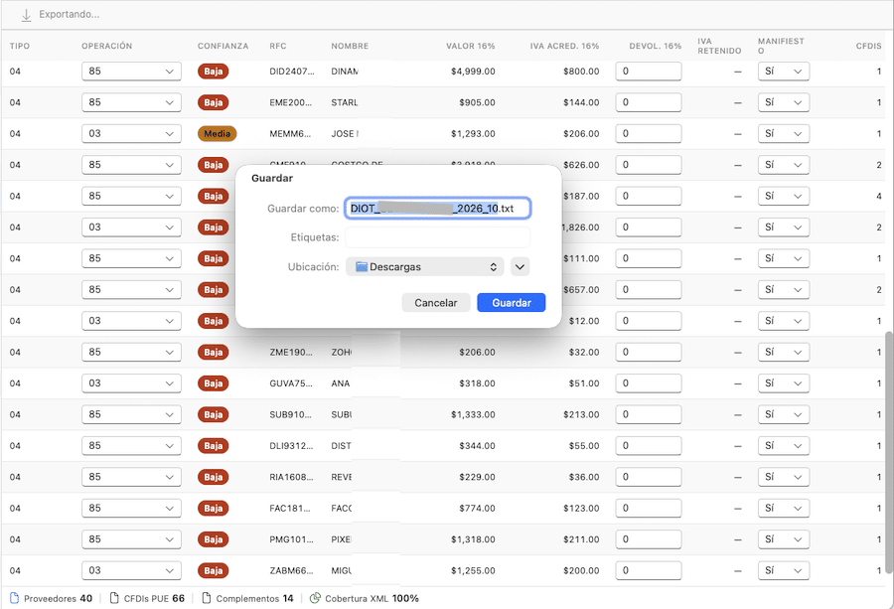Click the IVA RETENIDO column header
Viewport: 894px width, 609px height.
pos(719,46)
